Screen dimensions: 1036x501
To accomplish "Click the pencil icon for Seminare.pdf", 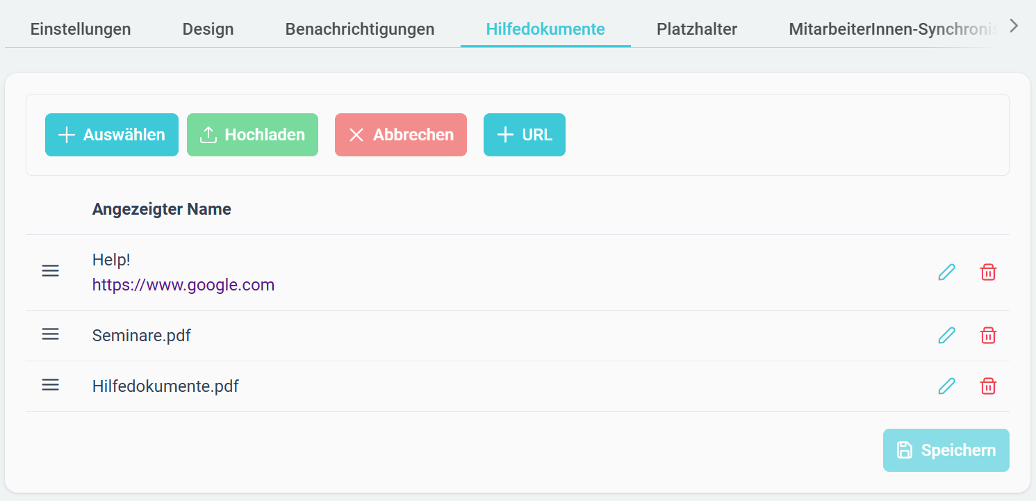I will (x=946, y=336).
